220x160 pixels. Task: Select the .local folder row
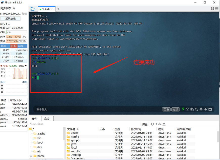point(130,148)
